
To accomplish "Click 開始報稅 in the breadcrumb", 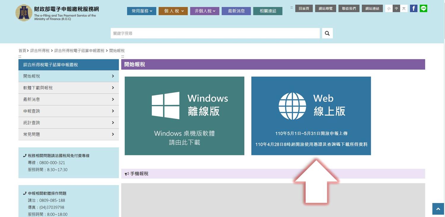I will pyautogui.click(x=117, y=51).
